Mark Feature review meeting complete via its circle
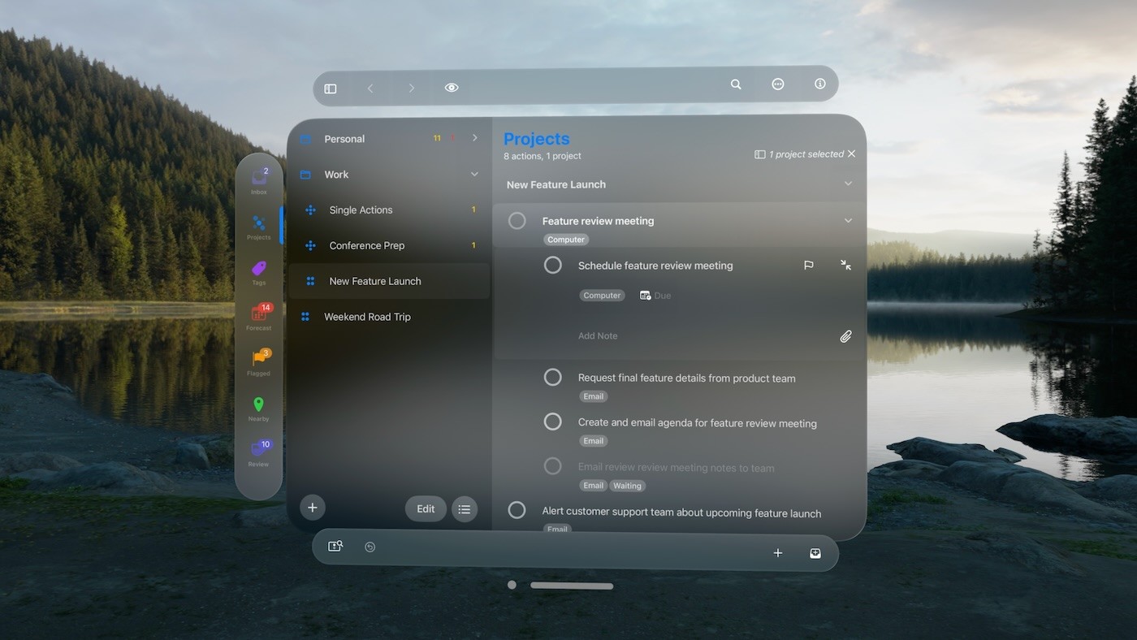 click(517, 220)
